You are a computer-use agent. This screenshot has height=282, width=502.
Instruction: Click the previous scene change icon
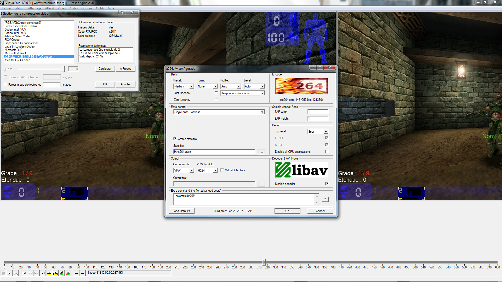tap(62, 273)
